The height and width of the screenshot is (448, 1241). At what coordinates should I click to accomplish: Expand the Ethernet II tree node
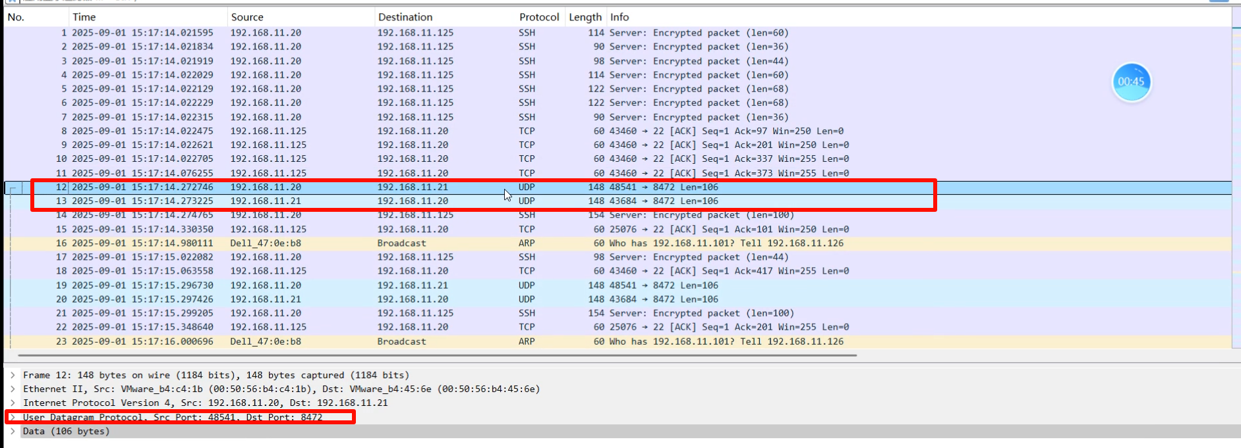point(13,389)
